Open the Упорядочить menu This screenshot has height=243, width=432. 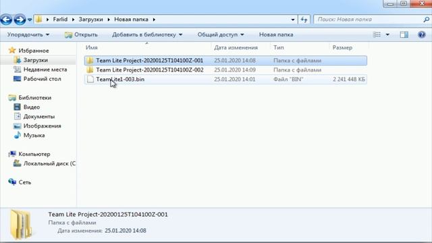28,34
